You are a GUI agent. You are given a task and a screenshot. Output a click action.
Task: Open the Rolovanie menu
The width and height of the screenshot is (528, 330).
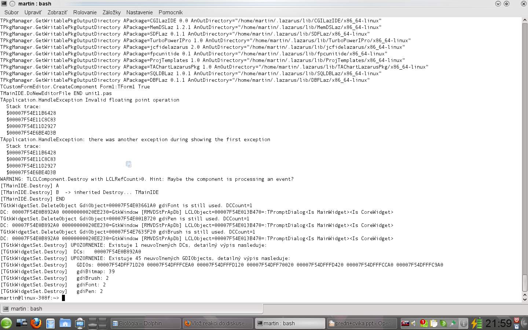85,12
